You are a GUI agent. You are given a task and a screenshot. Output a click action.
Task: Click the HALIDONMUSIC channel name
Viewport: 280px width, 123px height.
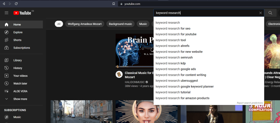coord(135,82)
